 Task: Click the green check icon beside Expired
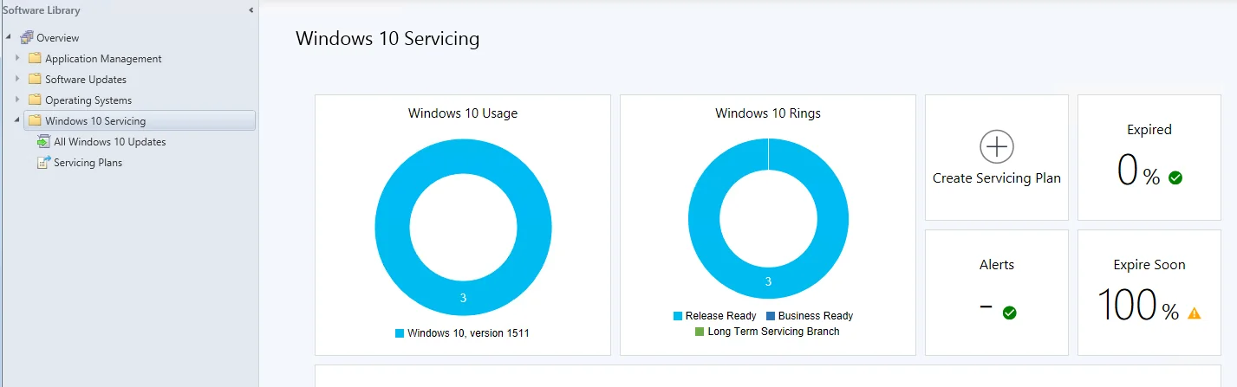[x=1175, y=177]
